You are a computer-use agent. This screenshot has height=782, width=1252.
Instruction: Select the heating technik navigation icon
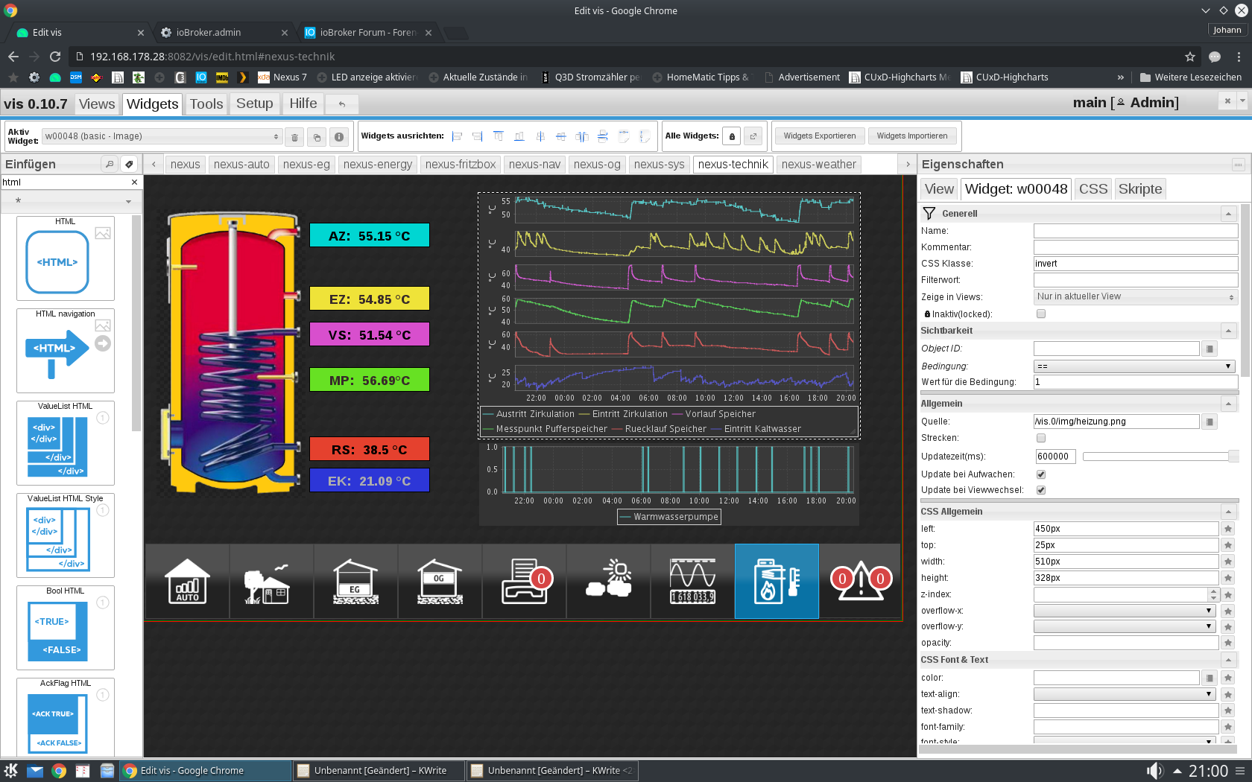[x=777, y=581]
